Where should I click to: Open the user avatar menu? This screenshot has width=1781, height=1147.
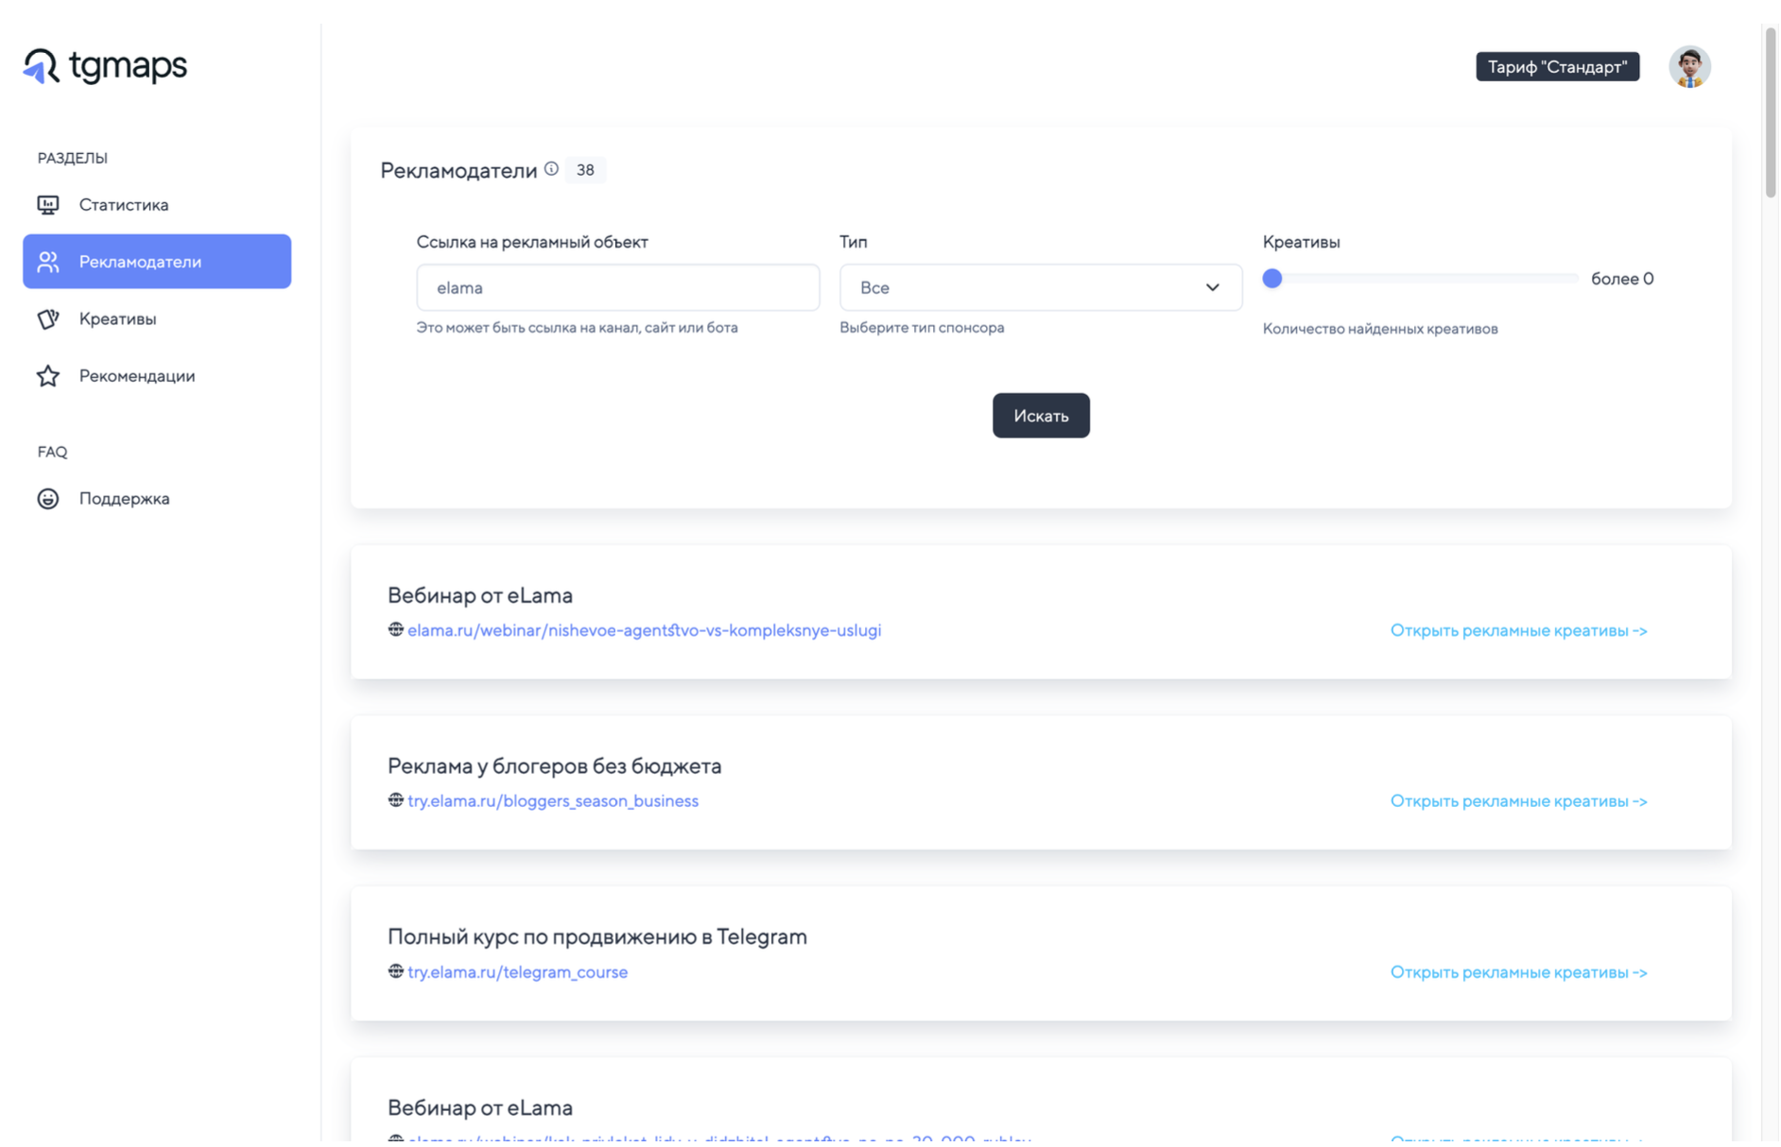tap(1689, 66)
